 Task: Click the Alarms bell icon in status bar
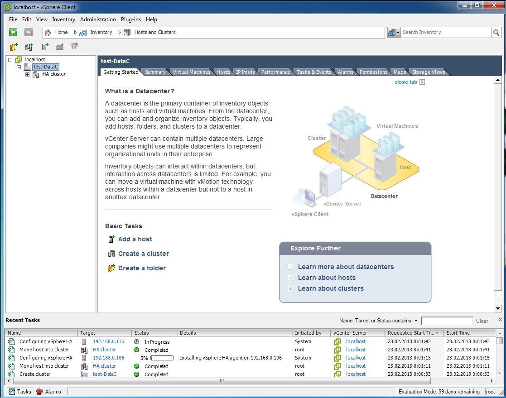point(39,392)
